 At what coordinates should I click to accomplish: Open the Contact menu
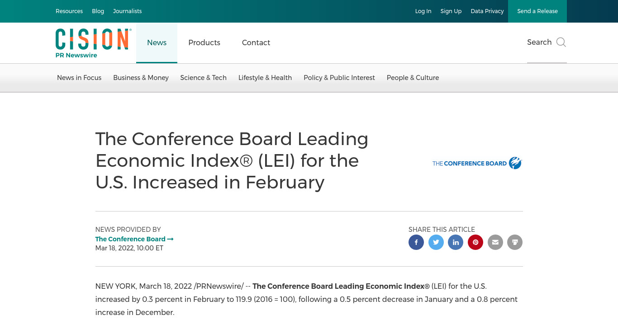coord(256,43)
